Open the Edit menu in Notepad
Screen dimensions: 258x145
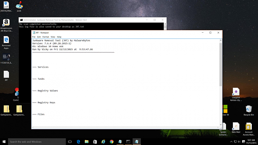click(x=39, y=37)
